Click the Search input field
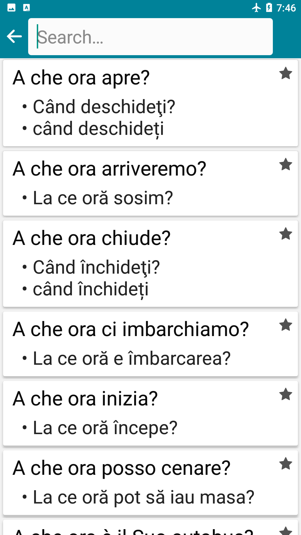301x535 pixels. [x=151, y=37]
